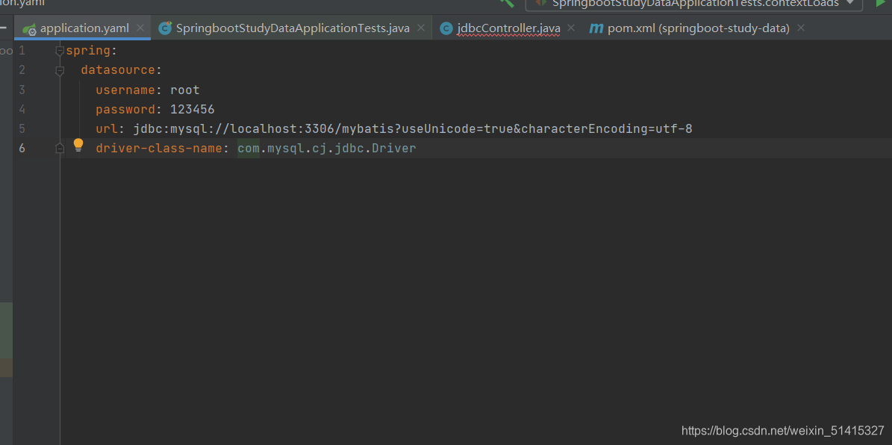892x445 pixels.
Task: Click line number 4 in the gutter
Action: (22, 109)
